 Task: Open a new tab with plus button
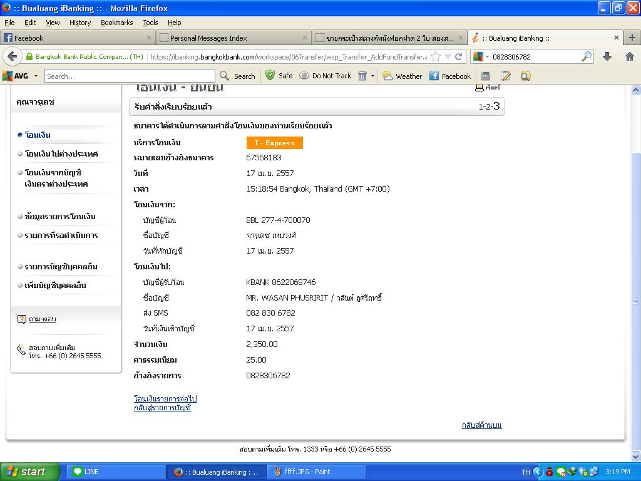pos(632,38)
